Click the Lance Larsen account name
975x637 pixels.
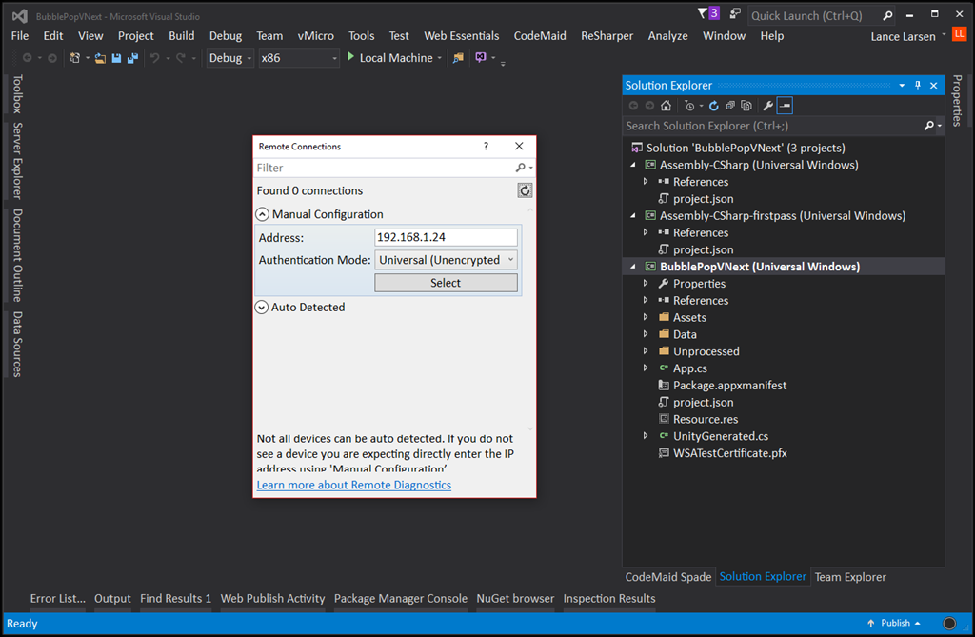tap(903, 37)
